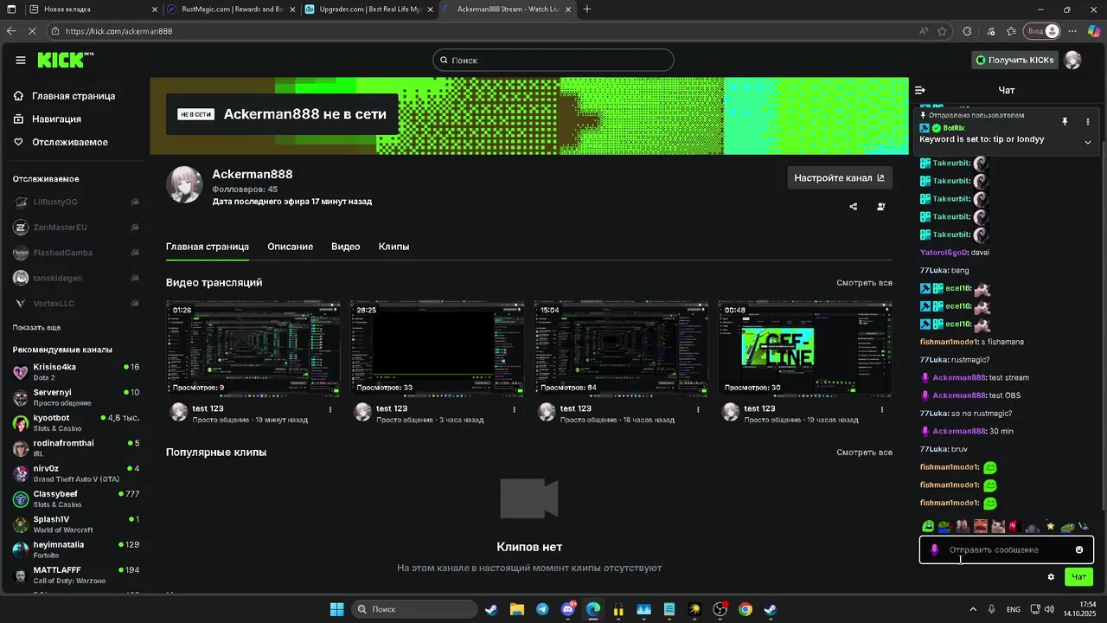This screenshot has width=1107, height=623.
Task: Reload or stop page loading button
Action: click(x=32, y=31)
